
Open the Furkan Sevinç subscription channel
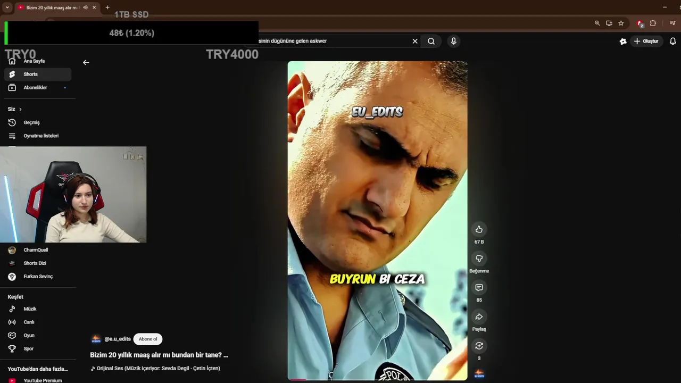[37, 277]
